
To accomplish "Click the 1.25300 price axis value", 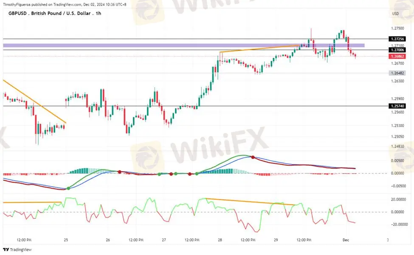I will 397,125.
